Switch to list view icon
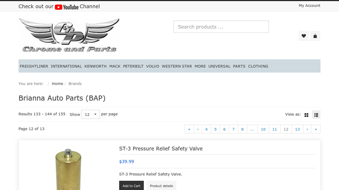 (x=316, y=115)
